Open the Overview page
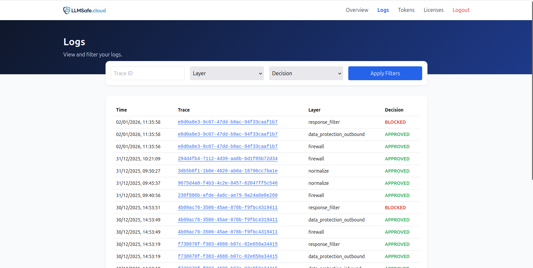533x268 pixels. pos(357,10)
